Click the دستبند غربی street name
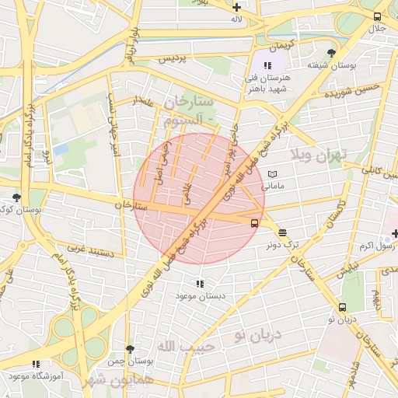398x398 pixels. (x=90, y=250)
